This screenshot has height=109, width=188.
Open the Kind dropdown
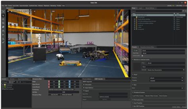[166, 88]
